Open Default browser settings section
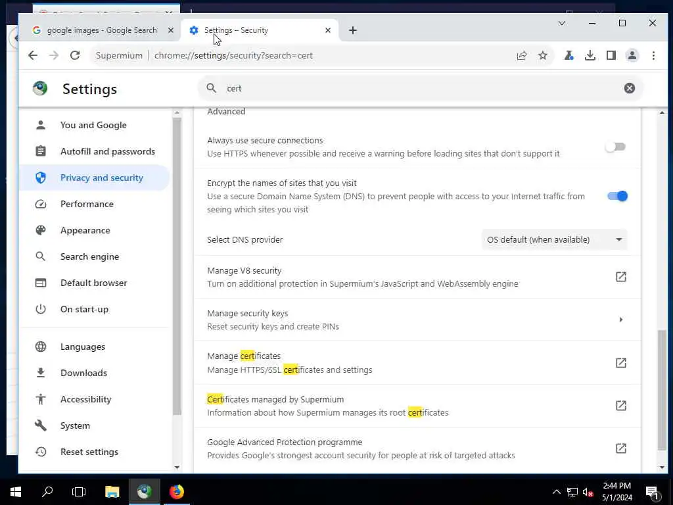 [93, 283]
